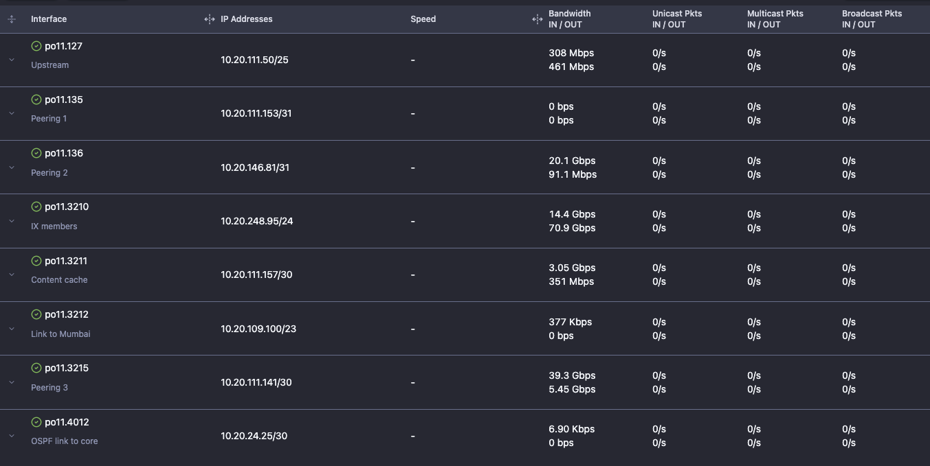Expand the po11.127 Upstream row
Viewport: 930px width, 466px height.
pyautogui.click(x=12, y=60)
